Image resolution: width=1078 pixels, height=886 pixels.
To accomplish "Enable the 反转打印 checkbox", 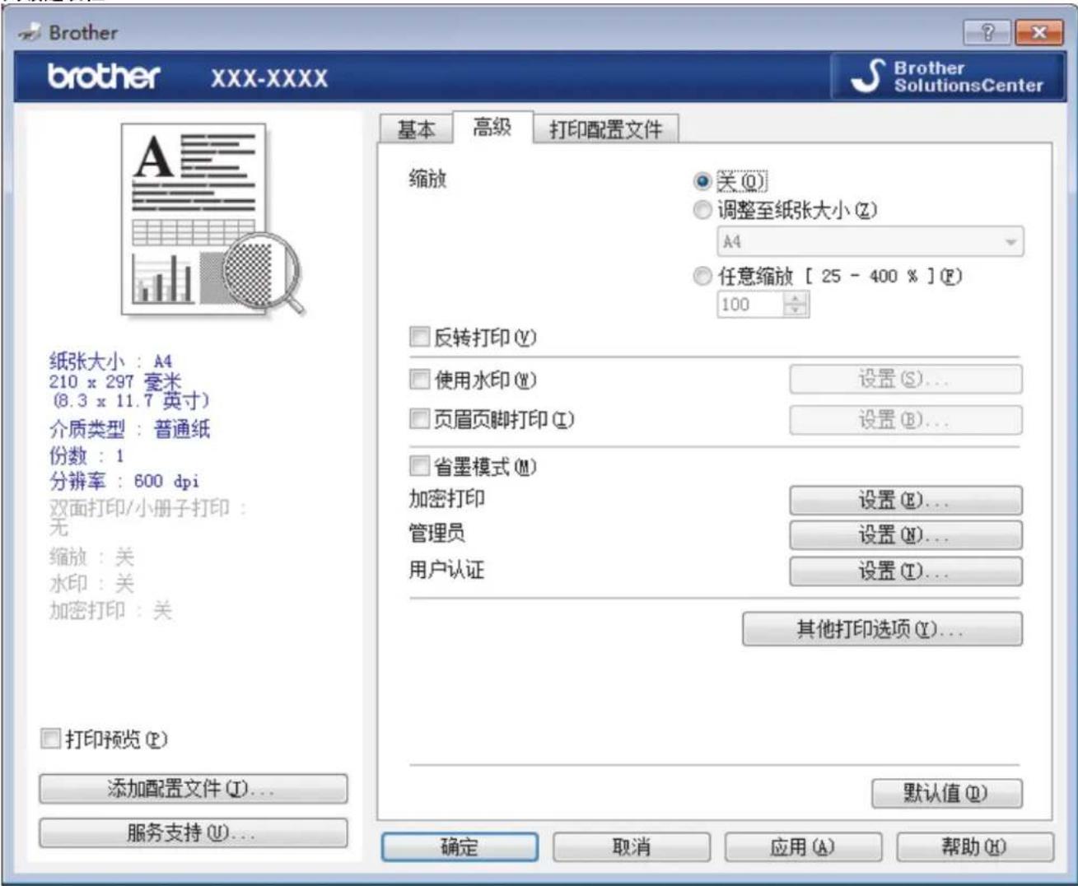I will [x=419, y=337].
